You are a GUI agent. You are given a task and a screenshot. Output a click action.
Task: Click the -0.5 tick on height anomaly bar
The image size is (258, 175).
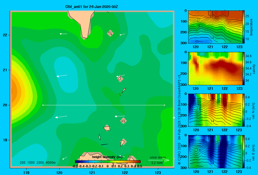pyautogui.click(x=75, y=166)
